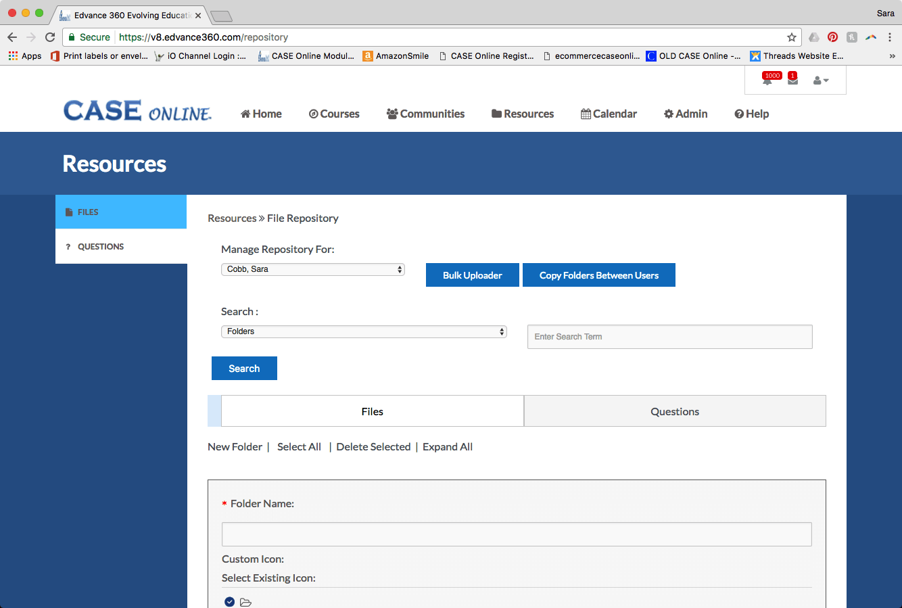Open the Folders search type dropdown
Viewport: 902px width, 608px height.
click(364, 331)
